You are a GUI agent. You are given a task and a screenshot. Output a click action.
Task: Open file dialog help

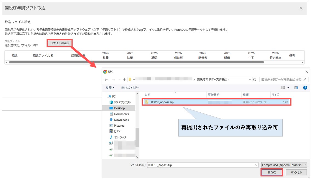pyautogui.click(x=305, y=88)
